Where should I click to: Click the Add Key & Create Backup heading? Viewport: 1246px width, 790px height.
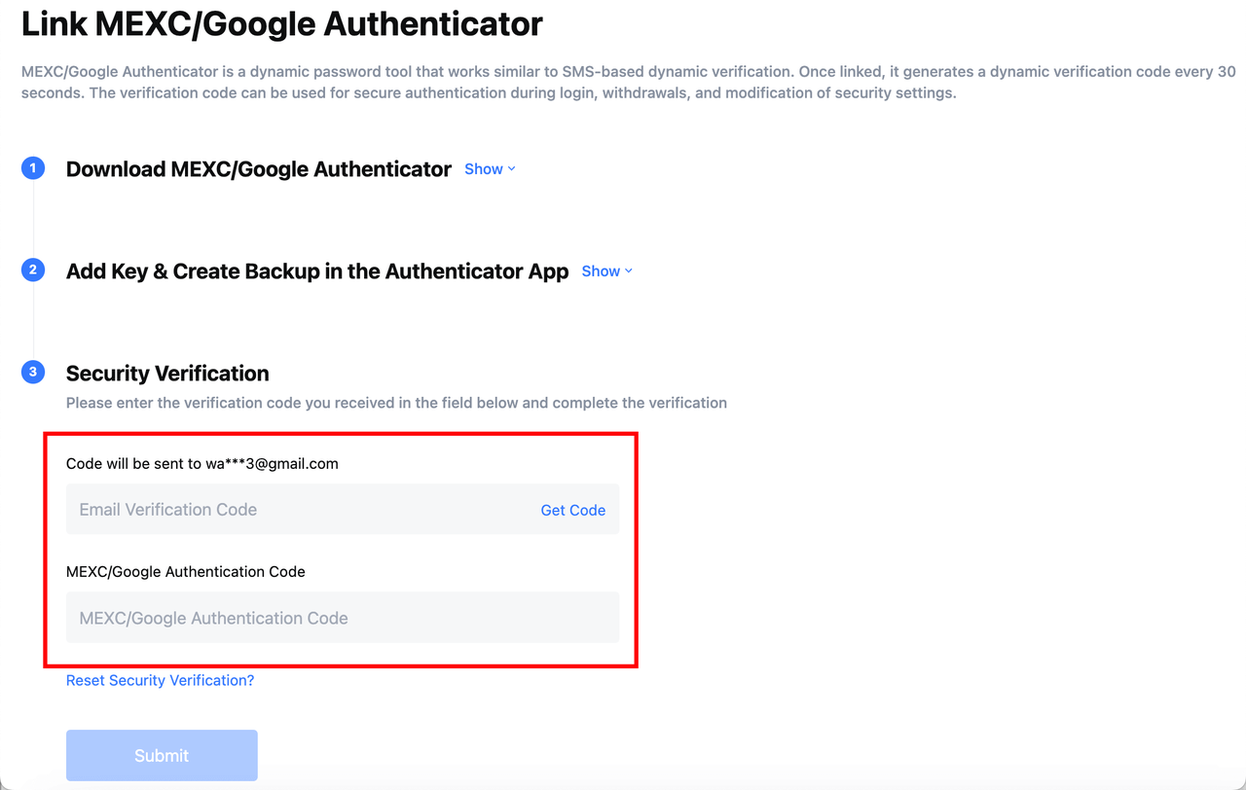pos(316,271)
